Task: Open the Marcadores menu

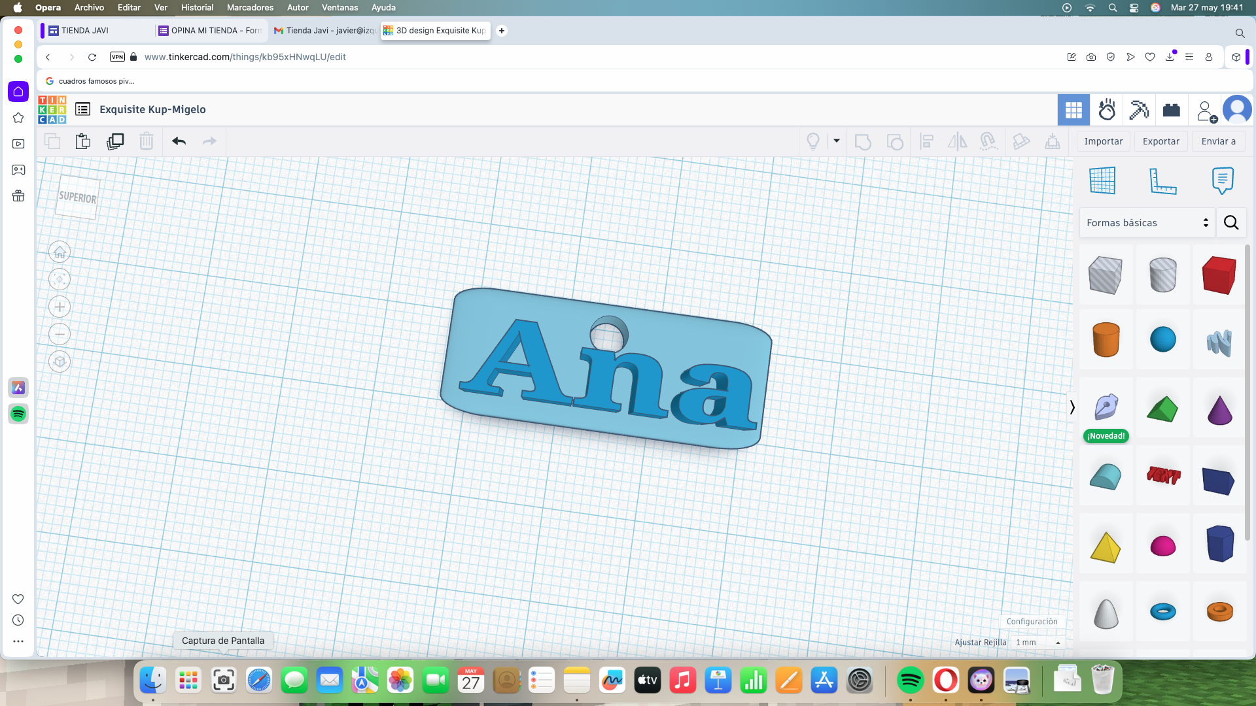Action: tap(250, 7)
